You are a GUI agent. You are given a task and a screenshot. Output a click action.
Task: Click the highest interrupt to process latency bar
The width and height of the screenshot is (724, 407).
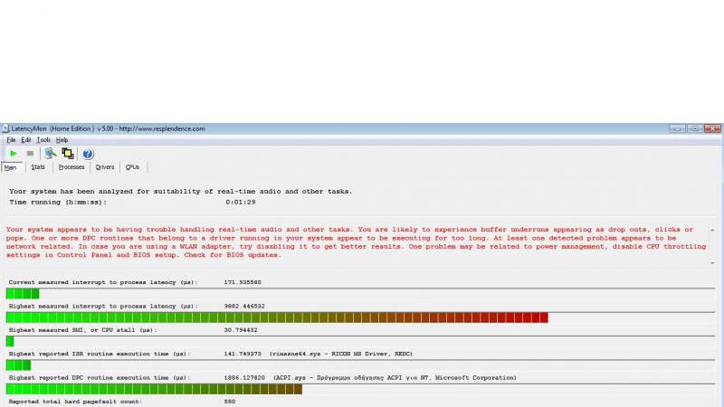276,317
